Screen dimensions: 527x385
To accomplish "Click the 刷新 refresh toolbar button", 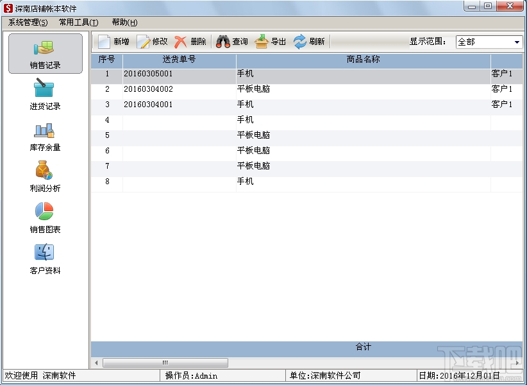I will click(309, 42).
